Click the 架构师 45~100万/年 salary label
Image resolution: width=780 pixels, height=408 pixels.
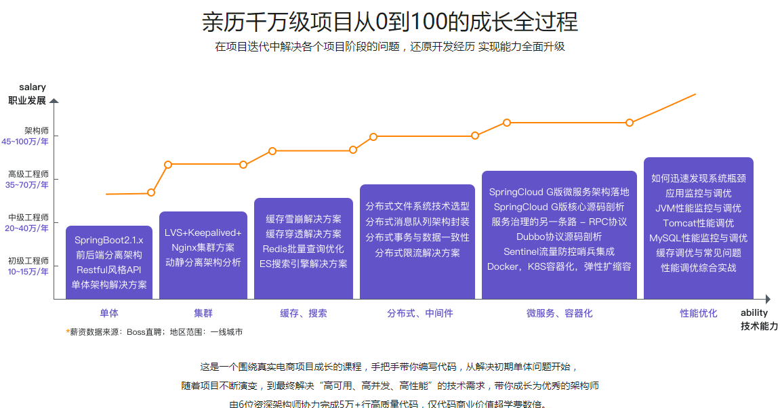25,136
